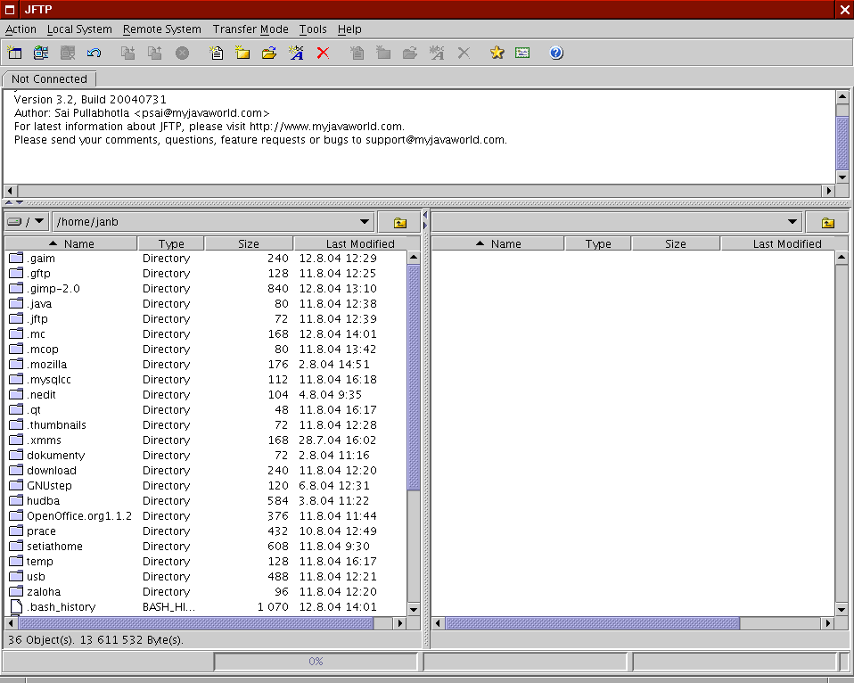854x683 pixels.
Task: Click the log pane scroll down arrow
Action: 842,177
